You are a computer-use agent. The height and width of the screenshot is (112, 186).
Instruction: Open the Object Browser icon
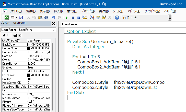104,18
